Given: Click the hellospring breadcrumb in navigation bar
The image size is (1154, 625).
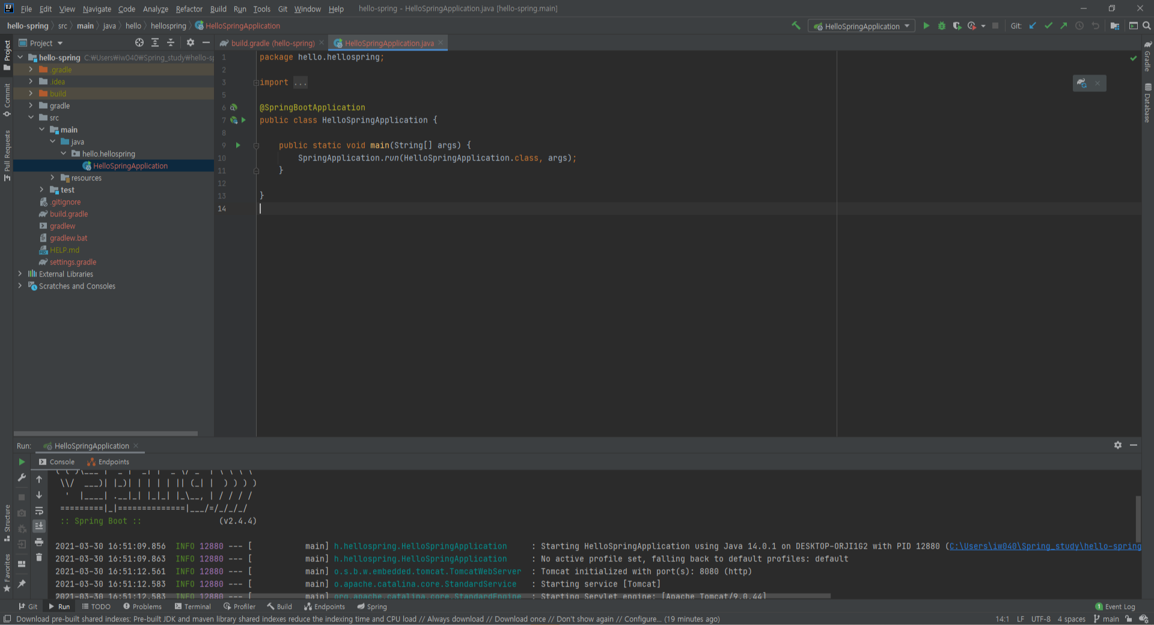Looking at the screenshot, I should [168, 26].
